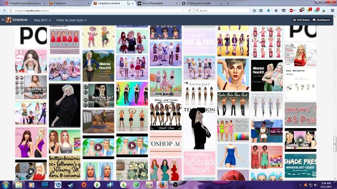Click the site info icon in address bar
Viewport: 337px width, 189px height.
pyautogui.click(x=11, y=10)
